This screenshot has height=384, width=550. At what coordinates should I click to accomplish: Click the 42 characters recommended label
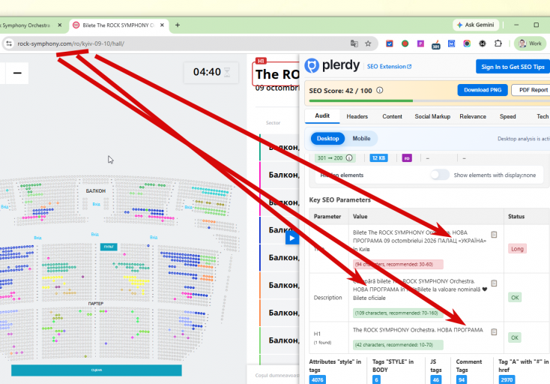[398, 345]
